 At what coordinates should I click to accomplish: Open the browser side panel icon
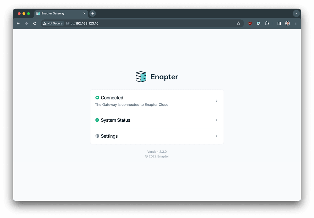[279, 23]
